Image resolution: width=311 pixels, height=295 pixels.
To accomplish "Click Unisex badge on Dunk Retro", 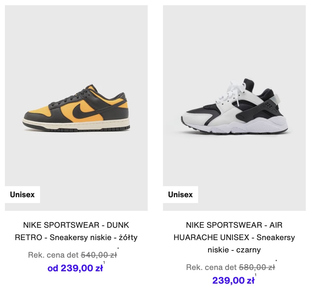I will click(x=22, y=195).
